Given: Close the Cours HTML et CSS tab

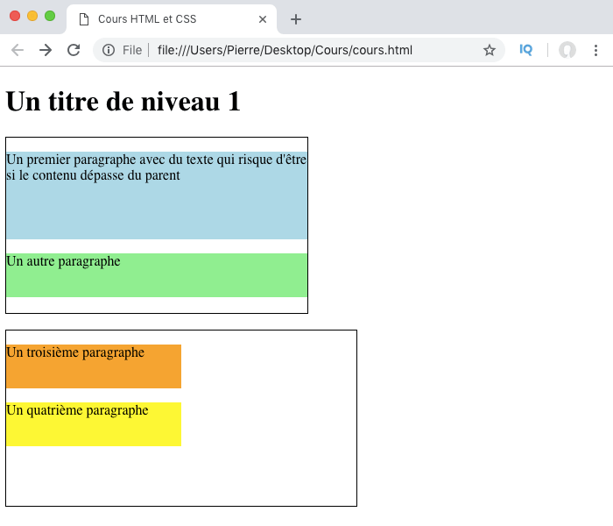Looking at the screenshot, I should pos(263,19).
